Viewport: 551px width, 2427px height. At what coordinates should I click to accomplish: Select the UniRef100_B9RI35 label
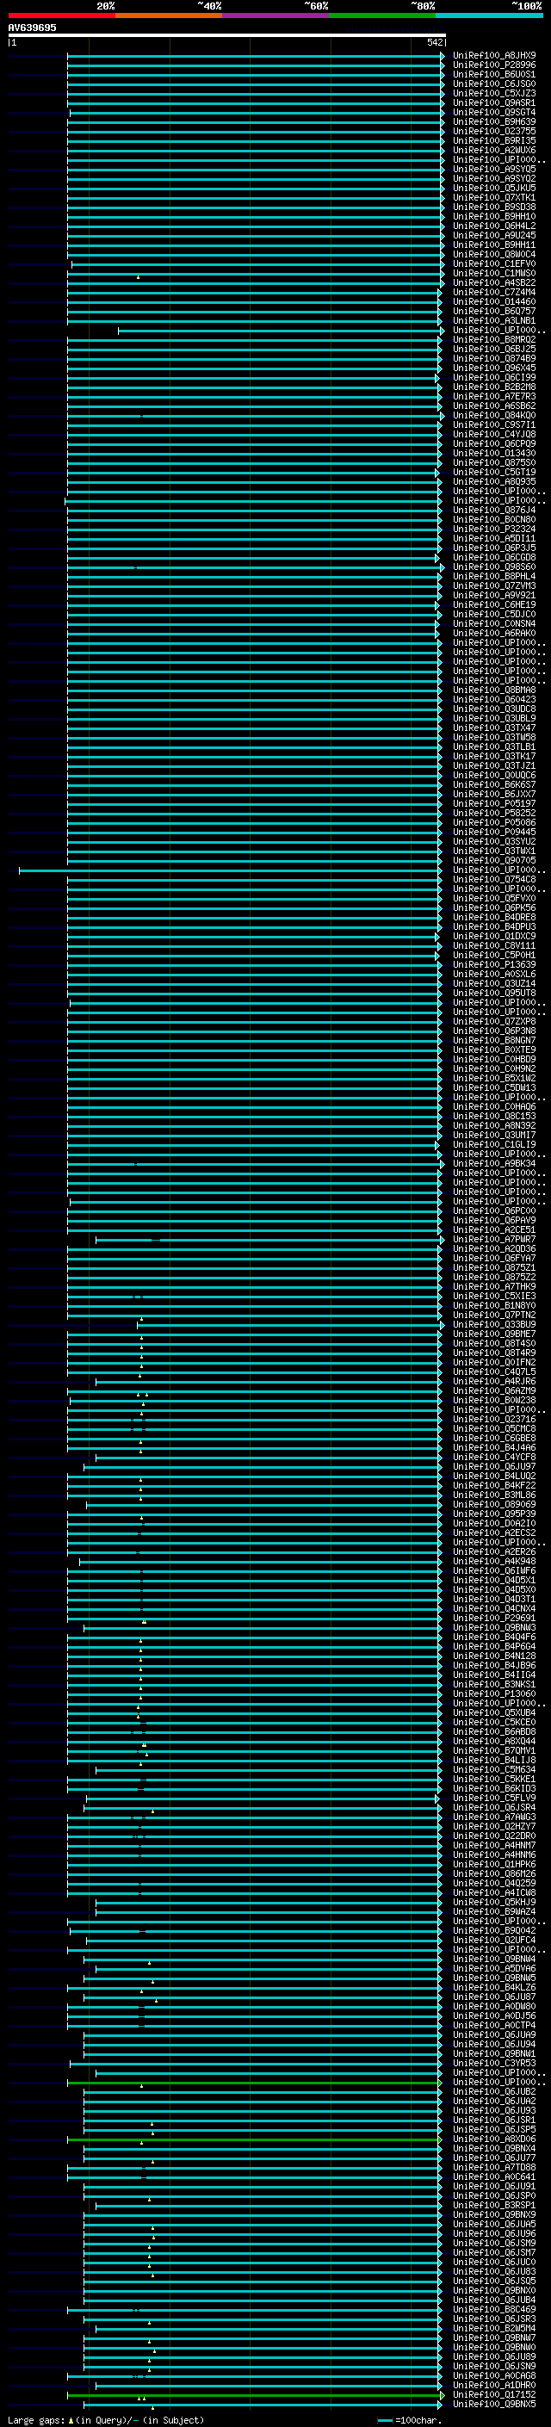coord(493,140)
